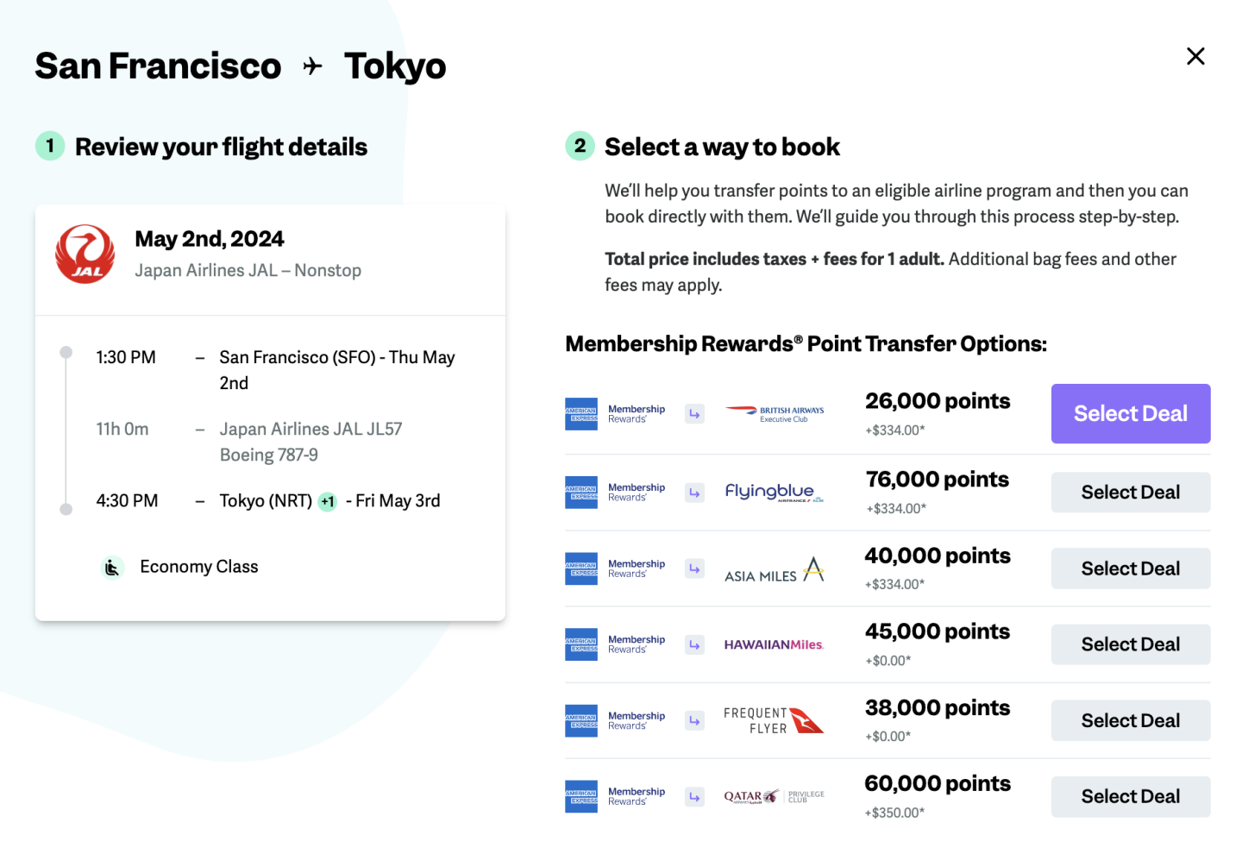Click the Economy Class seat icon
Viewport: 1242px width, 854px height.
112,567
